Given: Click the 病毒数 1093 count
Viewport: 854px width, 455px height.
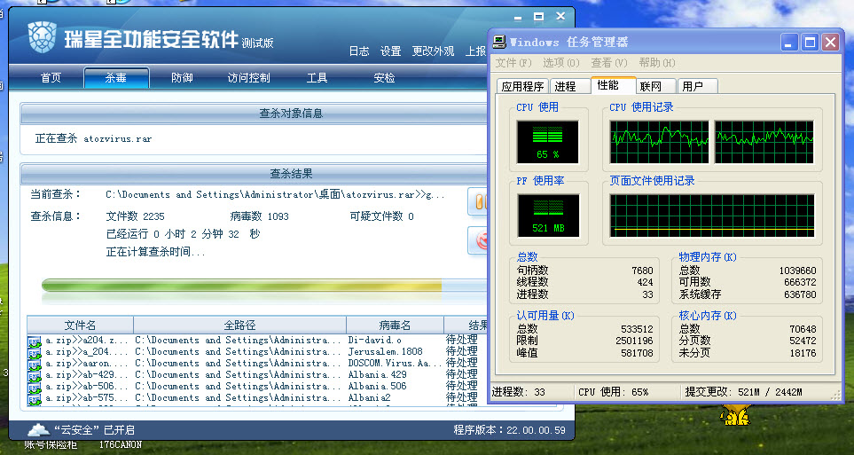Looking at the screenshot, I should pyautogui.click(x=259, y=216).
